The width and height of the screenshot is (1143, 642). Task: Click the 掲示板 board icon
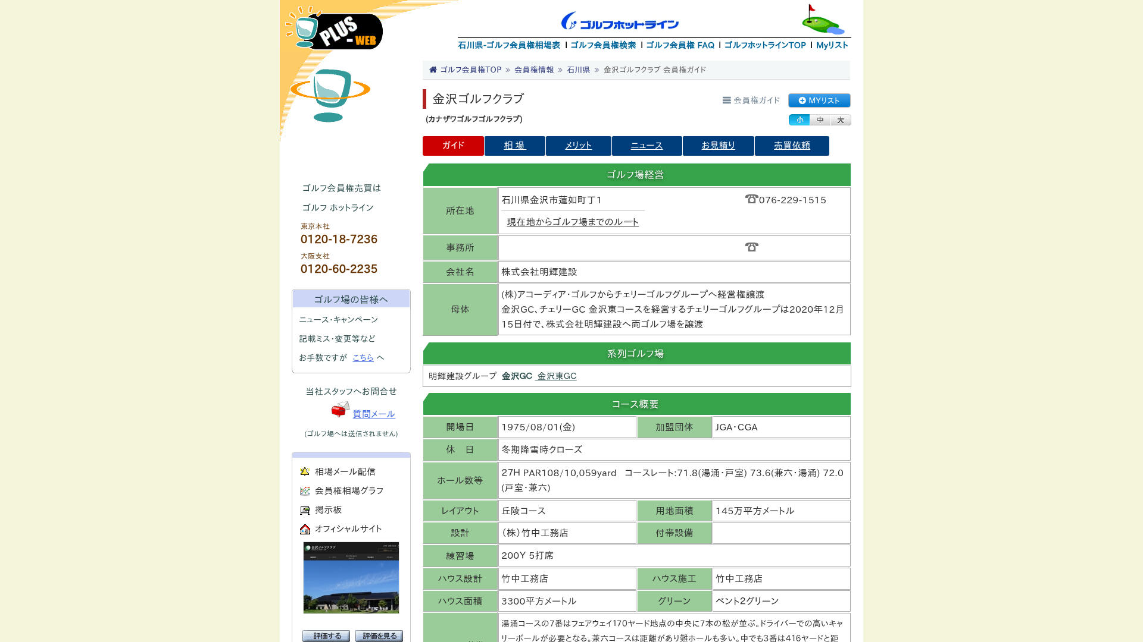pyautogui.click(x=305, y=510)
